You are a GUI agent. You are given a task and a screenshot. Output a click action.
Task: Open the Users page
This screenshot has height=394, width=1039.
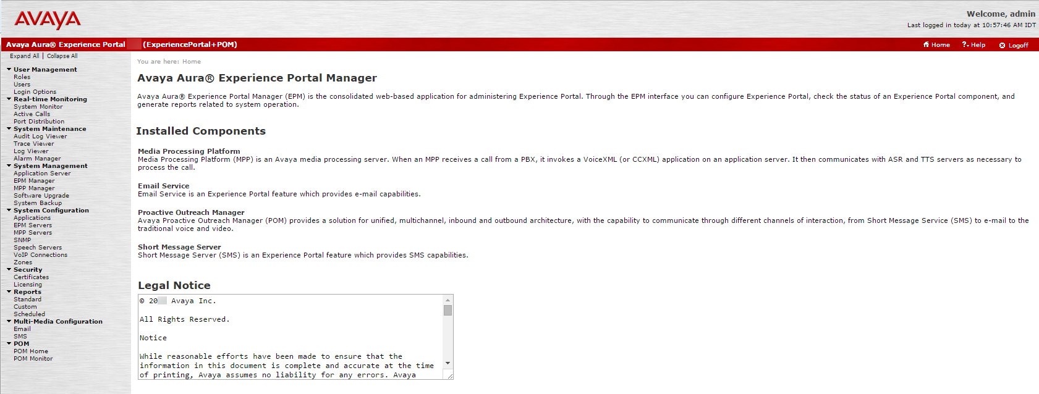coord(22,85)
